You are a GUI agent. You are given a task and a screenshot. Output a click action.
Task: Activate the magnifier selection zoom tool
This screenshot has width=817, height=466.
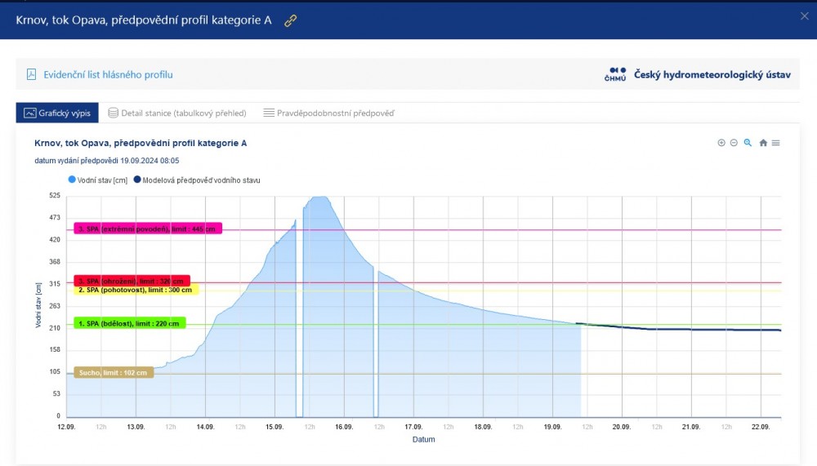(x=748, y=143)
